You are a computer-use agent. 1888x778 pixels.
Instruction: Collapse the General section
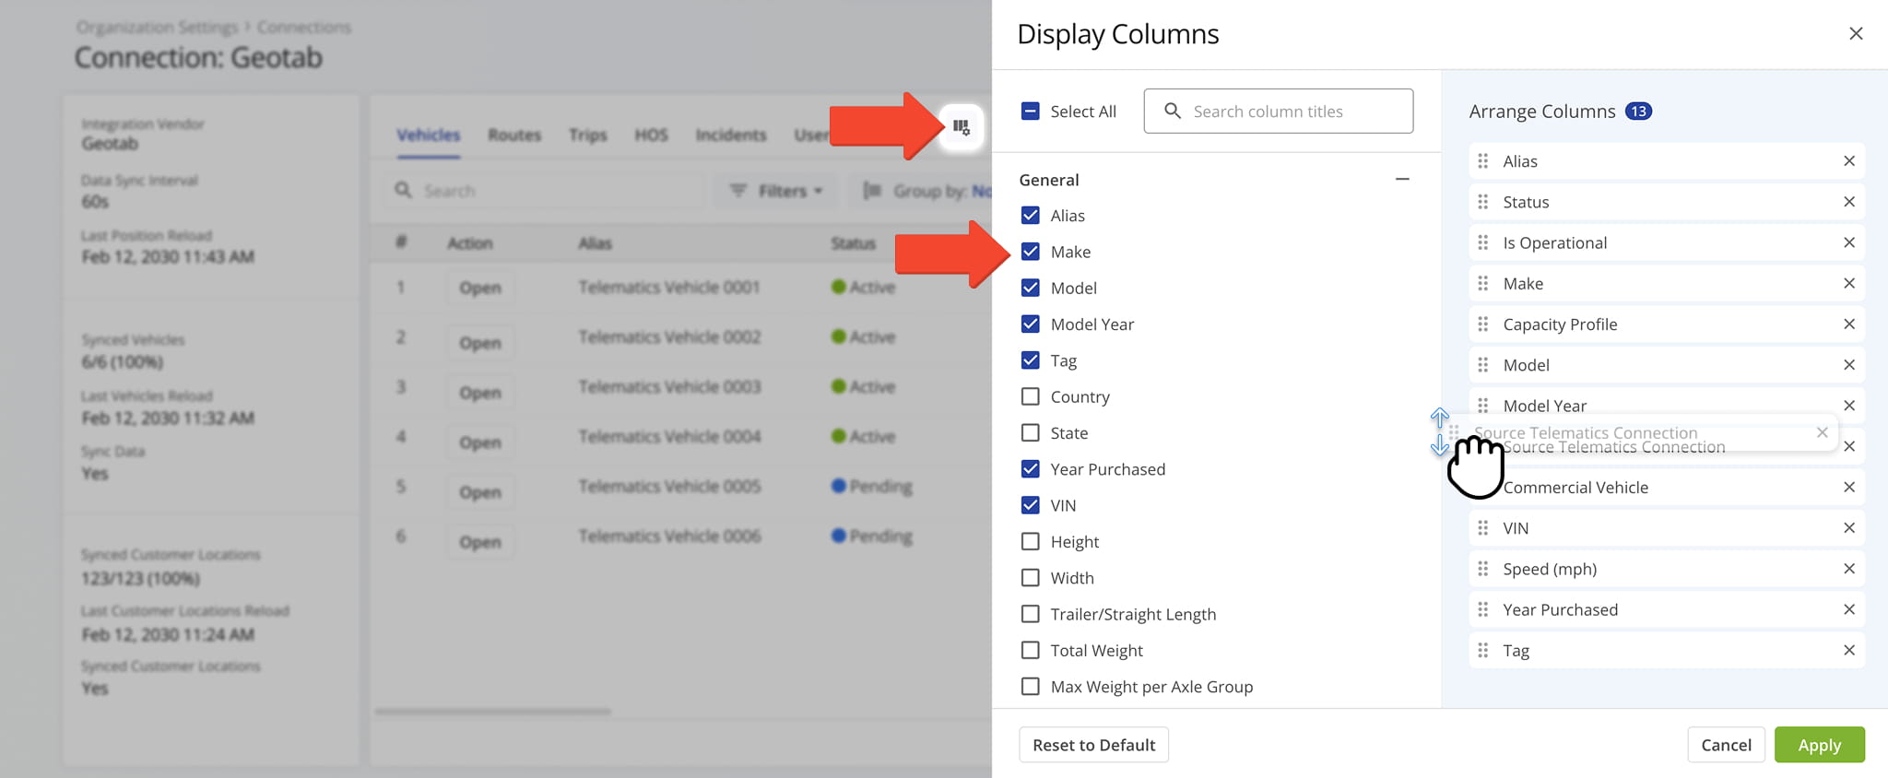click(1402, 179)
